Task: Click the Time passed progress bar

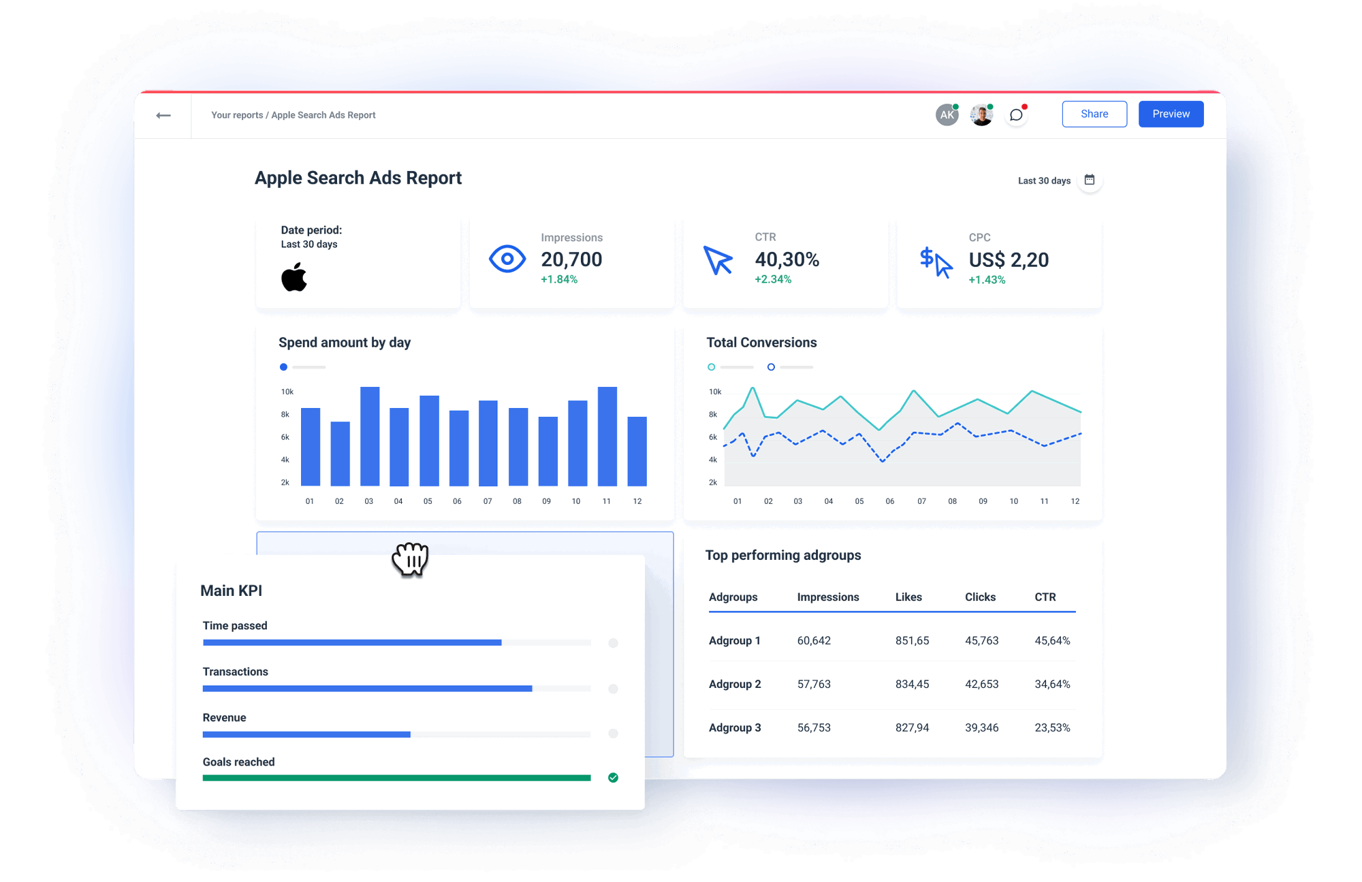Action: point(396,642)
